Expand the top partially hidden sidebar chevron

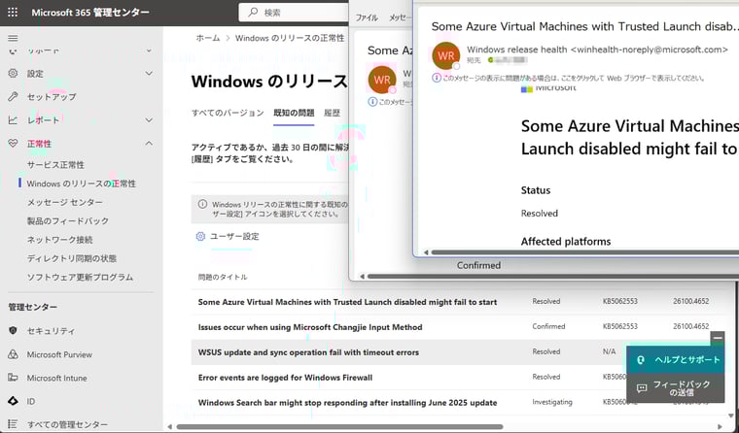(x=149, y=50)
